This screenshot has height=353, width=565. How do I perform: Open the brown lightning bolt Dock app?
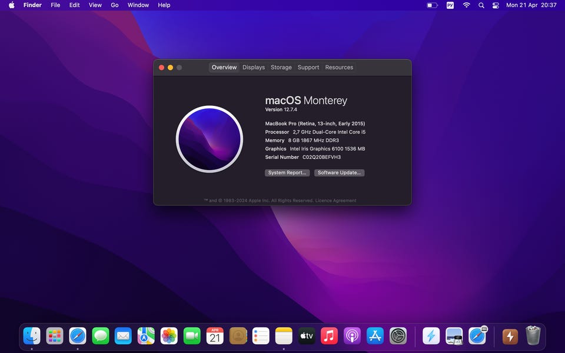[x=510, y=336]
